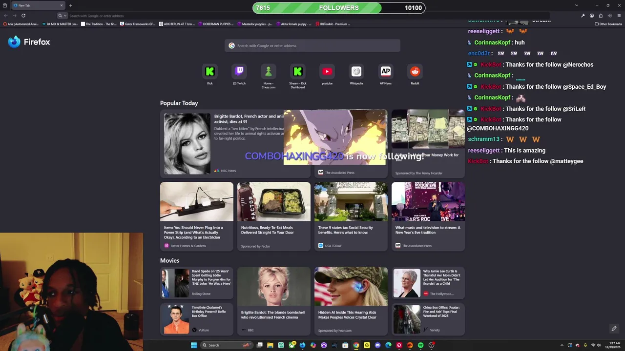Open search engine dropdown in address bar
625x351 pixels.
click(x=62, y=16)
